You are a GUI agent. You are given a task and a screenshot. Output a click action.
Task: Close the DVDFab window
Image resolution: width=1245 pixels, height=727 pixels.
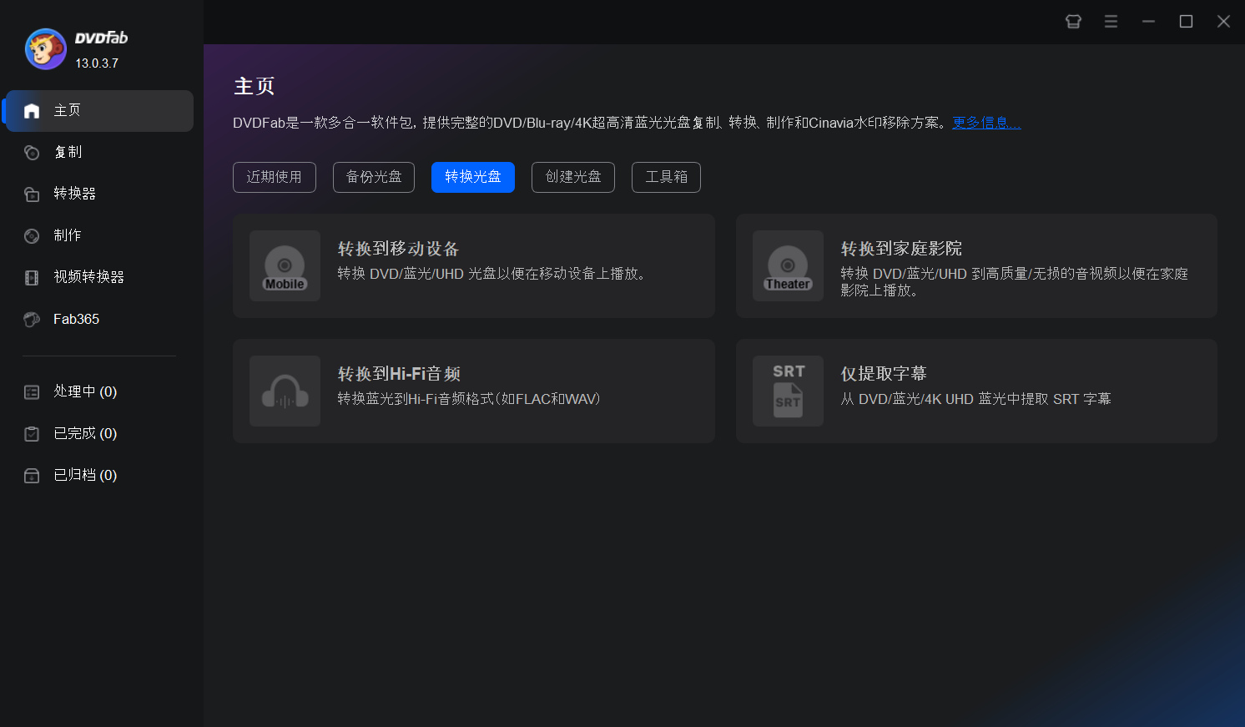(x=1223, y=22)
